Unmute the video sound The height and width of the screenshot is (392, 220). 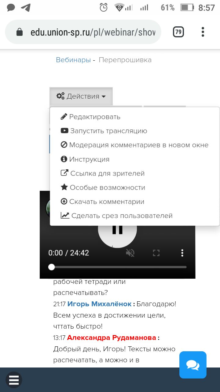click(130, 253)
